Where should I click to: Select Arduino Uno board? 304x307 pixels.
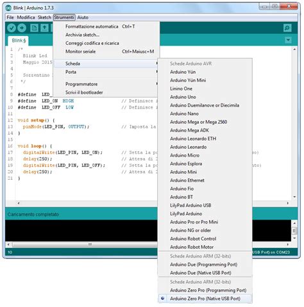click(205, 97)
